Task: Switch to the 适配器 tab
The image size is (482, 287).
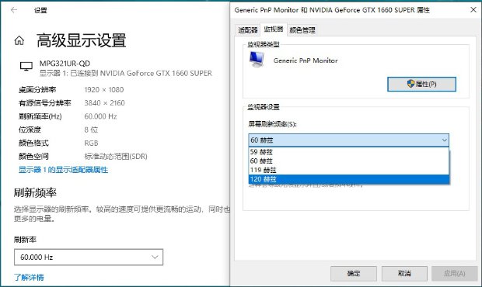Action: coord(248,30)
